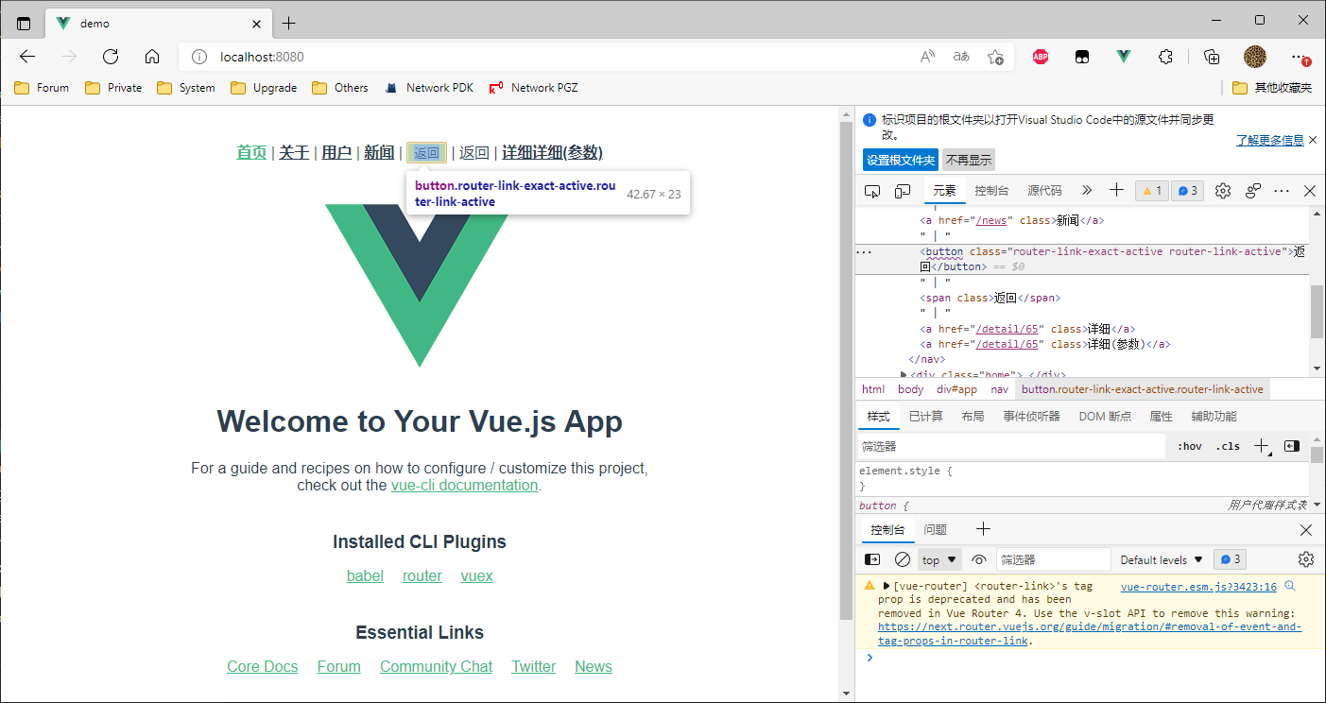1326x703 pixels.
Task: Select body in the DOM breadcrumb
Action: pyautogui.click(x=911, y=389)
